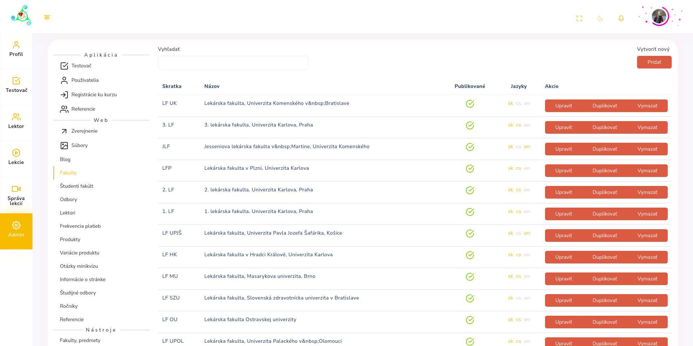Open the user avatar profile menu
The height and width of the screenshot is (346, 693).
659,16
